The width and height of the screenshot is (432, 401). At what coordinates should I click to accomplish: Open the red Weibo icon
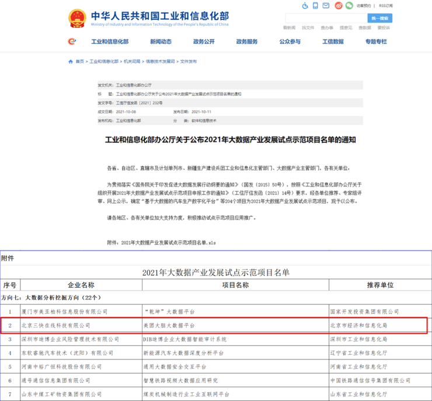[339, 6]
